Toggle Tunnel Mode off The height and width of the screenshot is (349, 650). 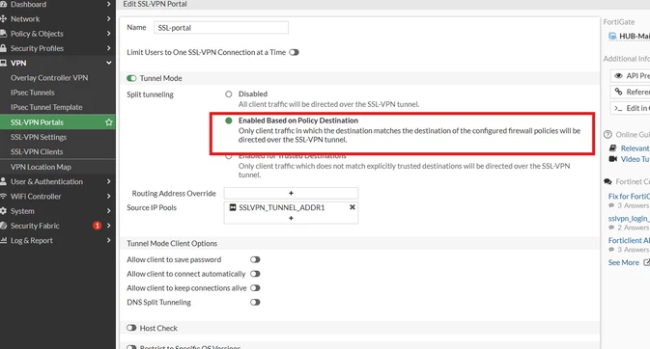tap(131, 78)
